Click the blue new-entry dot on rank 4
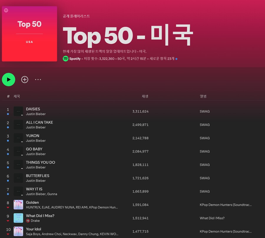 pos(8,154)
